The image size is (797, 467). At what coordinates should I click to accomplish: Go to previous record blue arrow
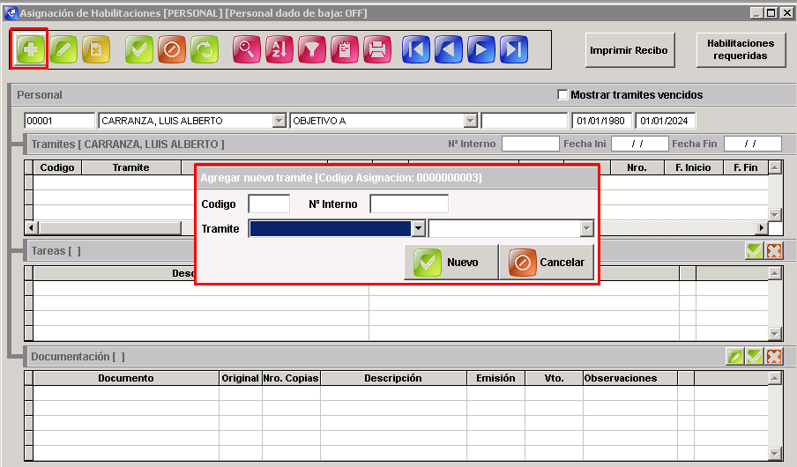click(448, 49)
